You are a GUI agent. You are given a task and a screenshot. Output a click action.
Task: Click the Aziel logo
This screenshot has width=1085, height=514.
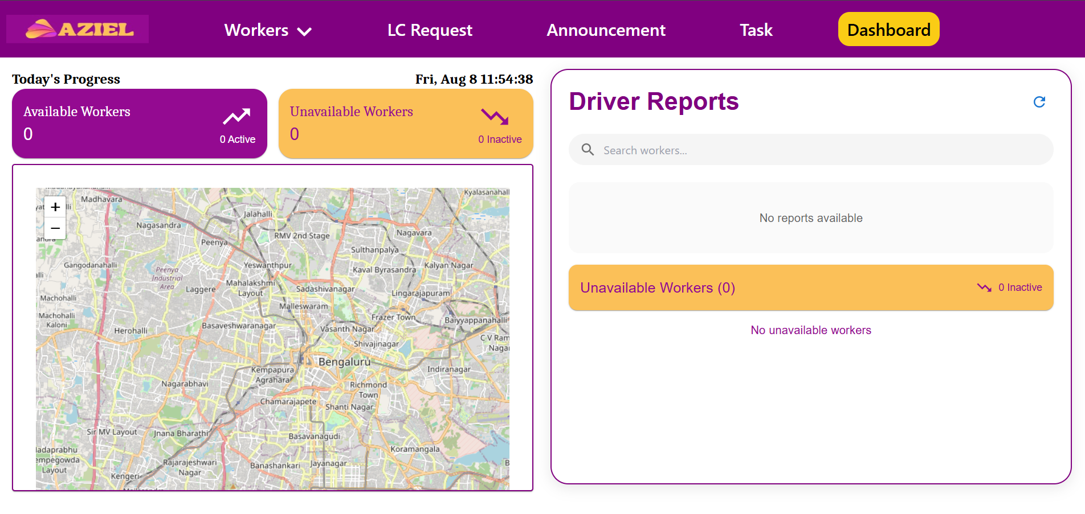(x=78, y=29)
